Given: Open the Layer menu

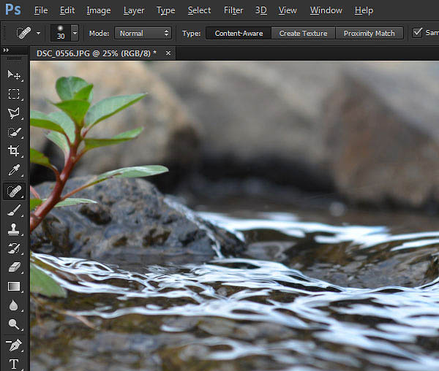Looking at the screenshot, I should (134, 10).
